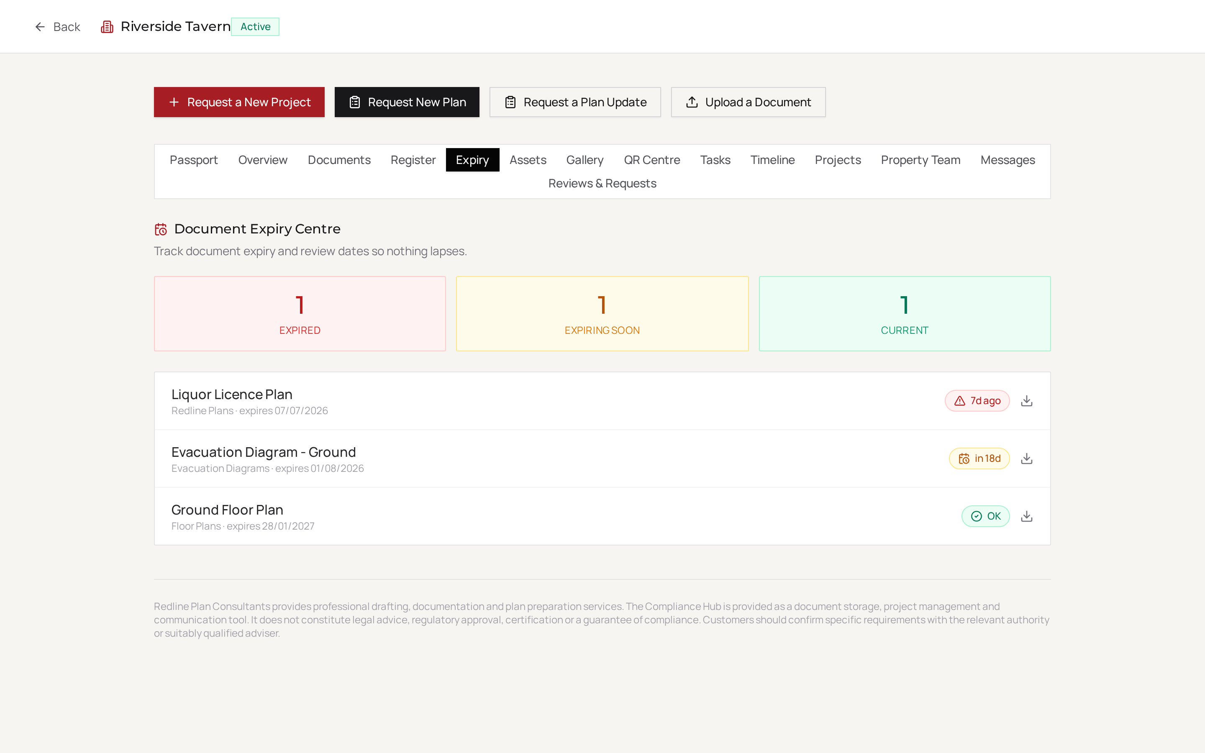The height and width of the screenshot is (753, 1205).
Task: Go to the Tasks tab
Action: [715, 160]
